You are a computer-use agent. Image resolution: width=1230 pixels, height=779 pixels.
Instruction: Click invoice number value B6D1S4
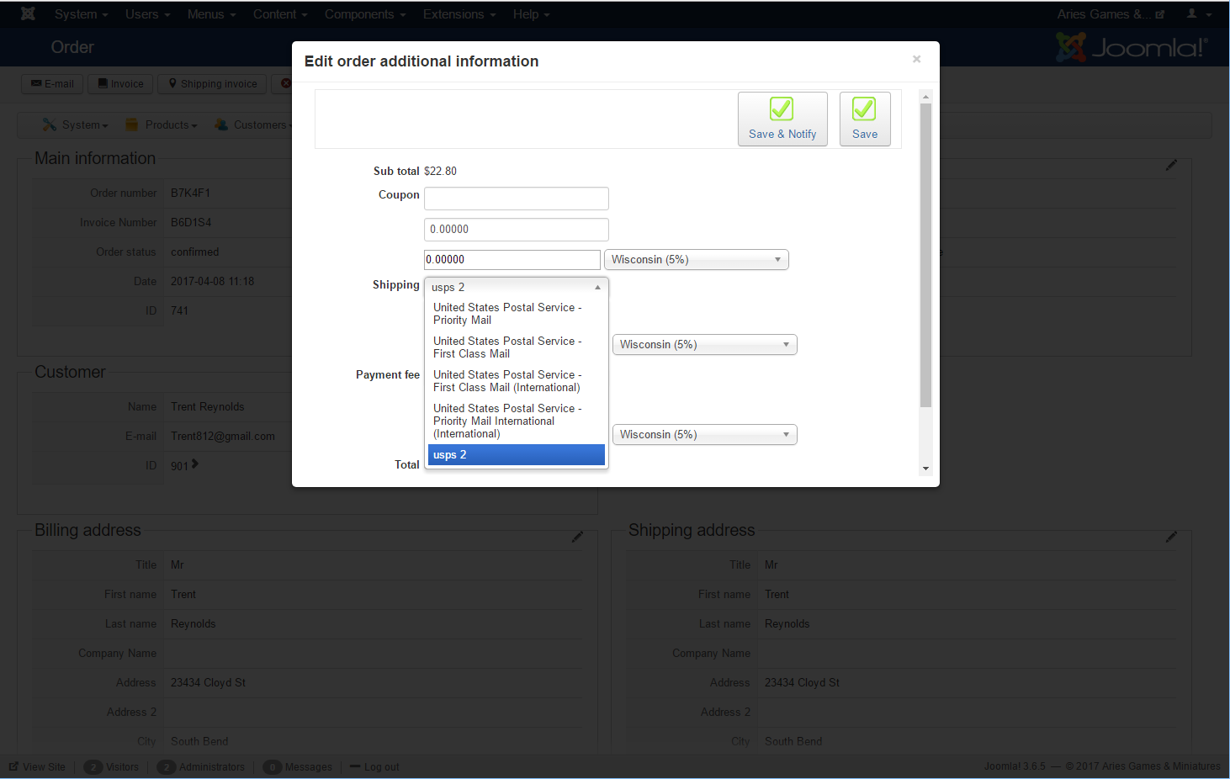click(191, 222)
